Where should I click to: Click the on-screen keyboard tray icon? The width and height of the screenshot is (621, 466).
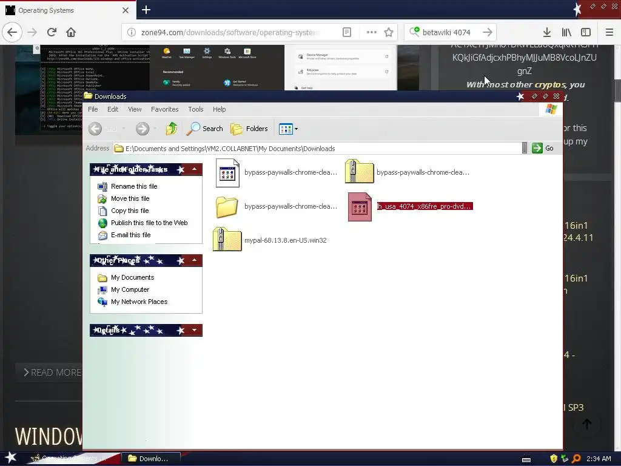526,459
